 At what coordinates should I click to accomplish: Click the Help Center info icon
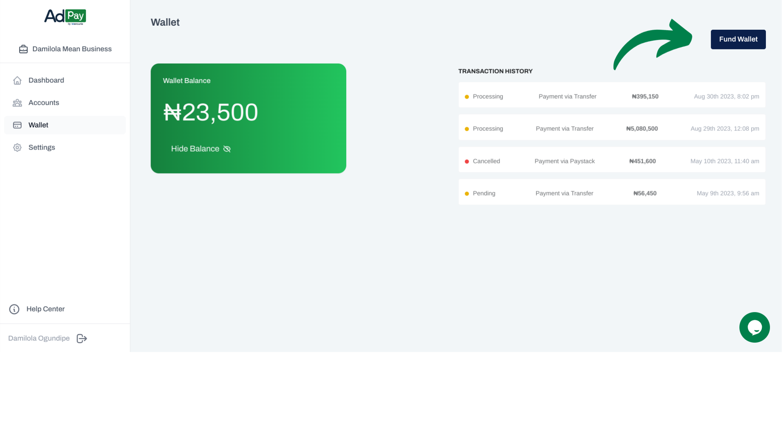click(x=15, y=309)
